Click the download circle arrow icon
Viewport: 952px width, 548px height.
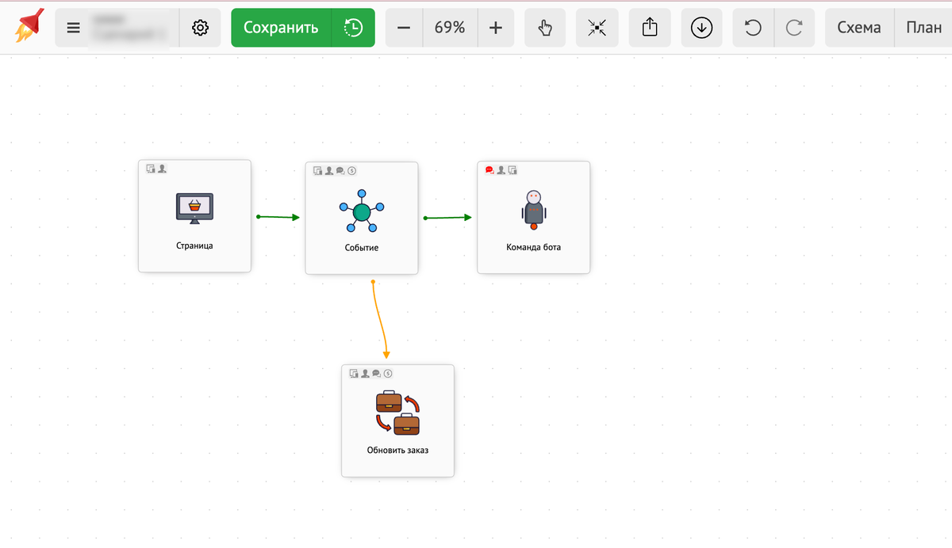pos(701,28)
